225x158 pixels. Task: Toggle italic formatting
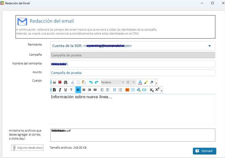coord(60,90)
